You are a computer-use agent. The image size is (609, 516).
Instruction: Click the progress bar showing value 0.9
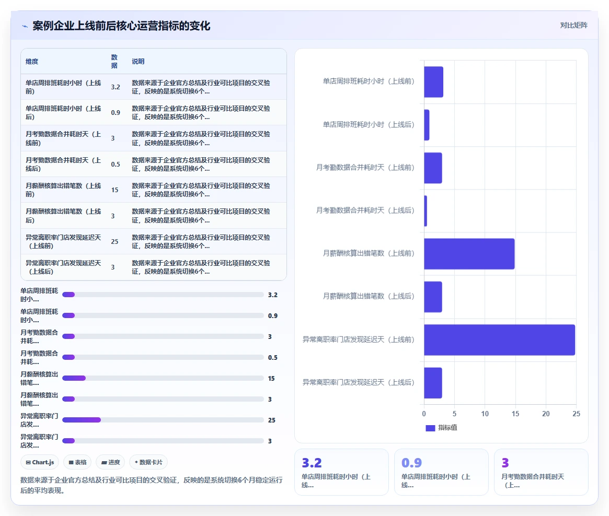click(163, 315)
